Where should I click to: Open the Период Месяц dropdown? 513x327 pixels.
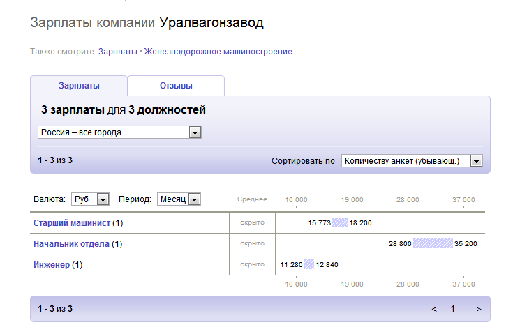pyautogui.click(x=179, y=199)
